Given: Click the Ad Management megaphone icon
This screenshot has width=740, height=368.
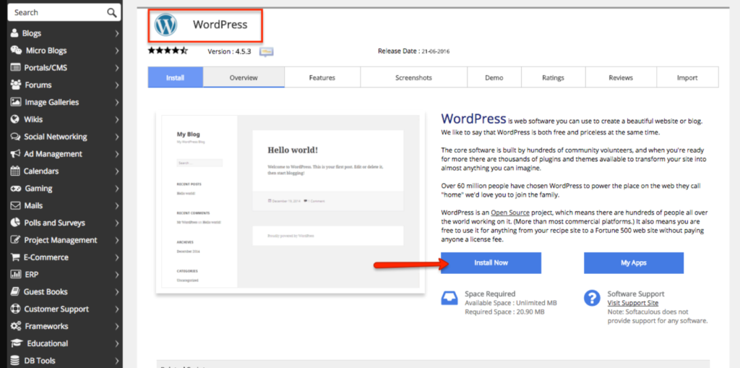Looking at the screenshot, I should tap(15, 154).
